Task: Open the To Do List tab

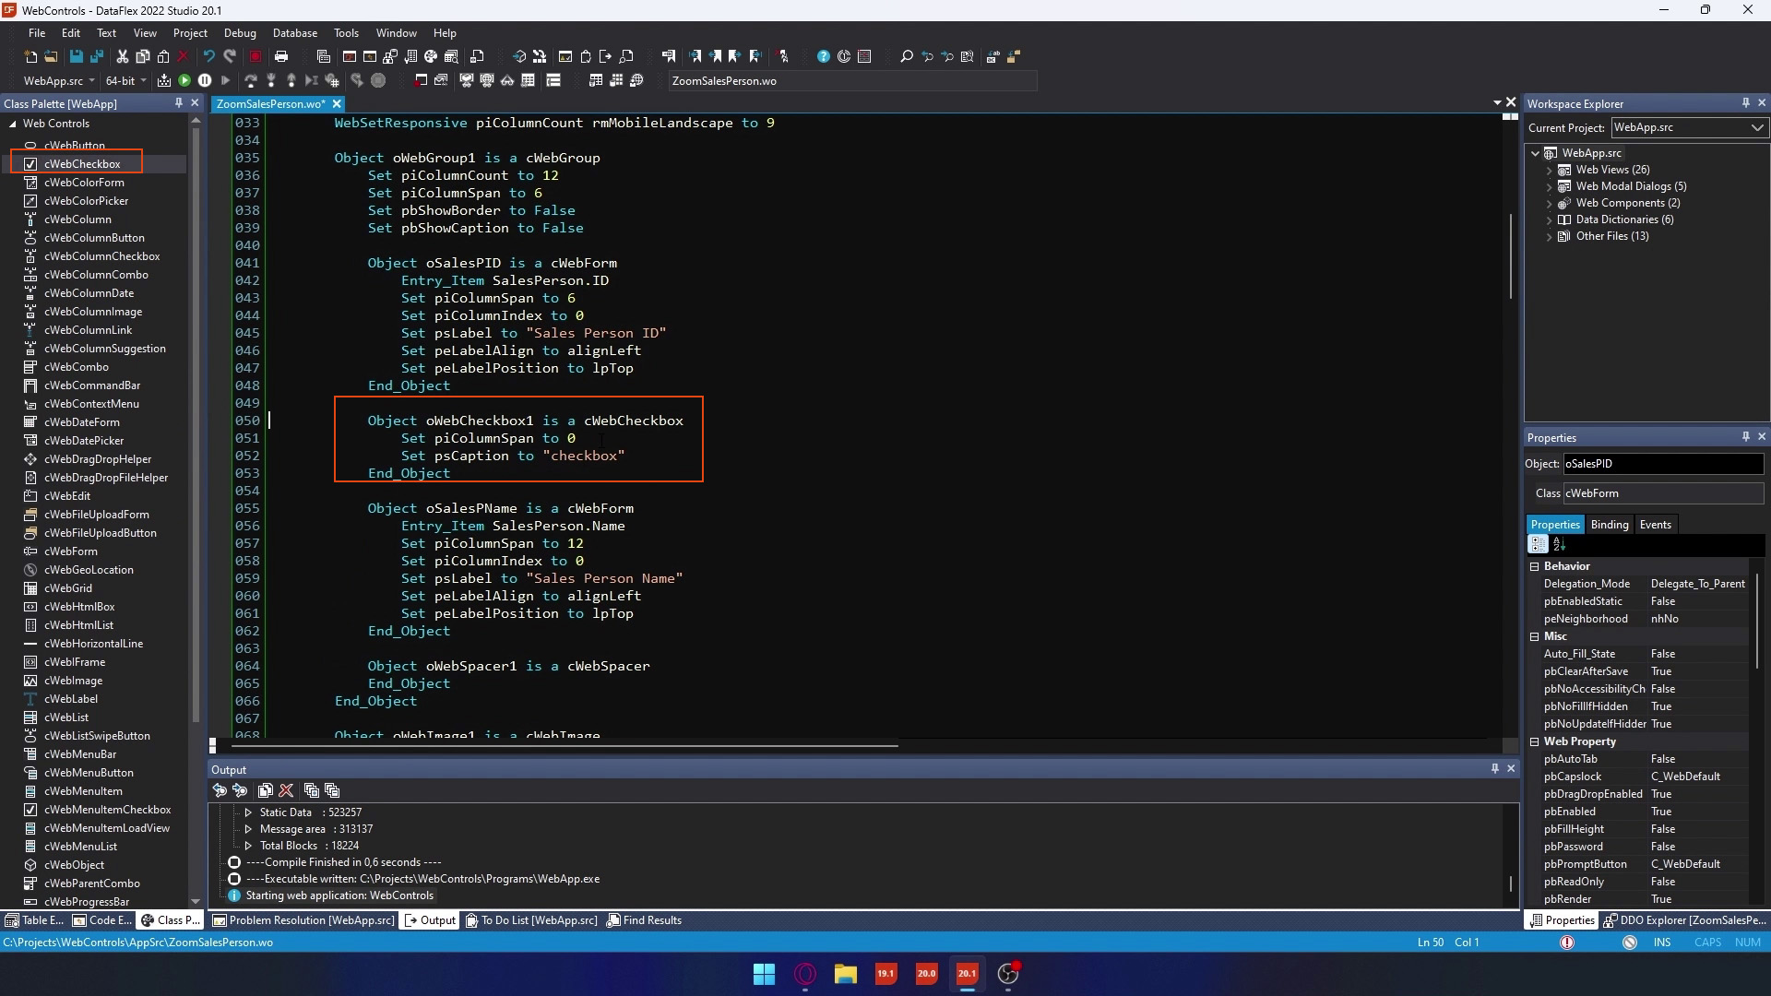Action: pyautogui.click(x=531, y=920)
